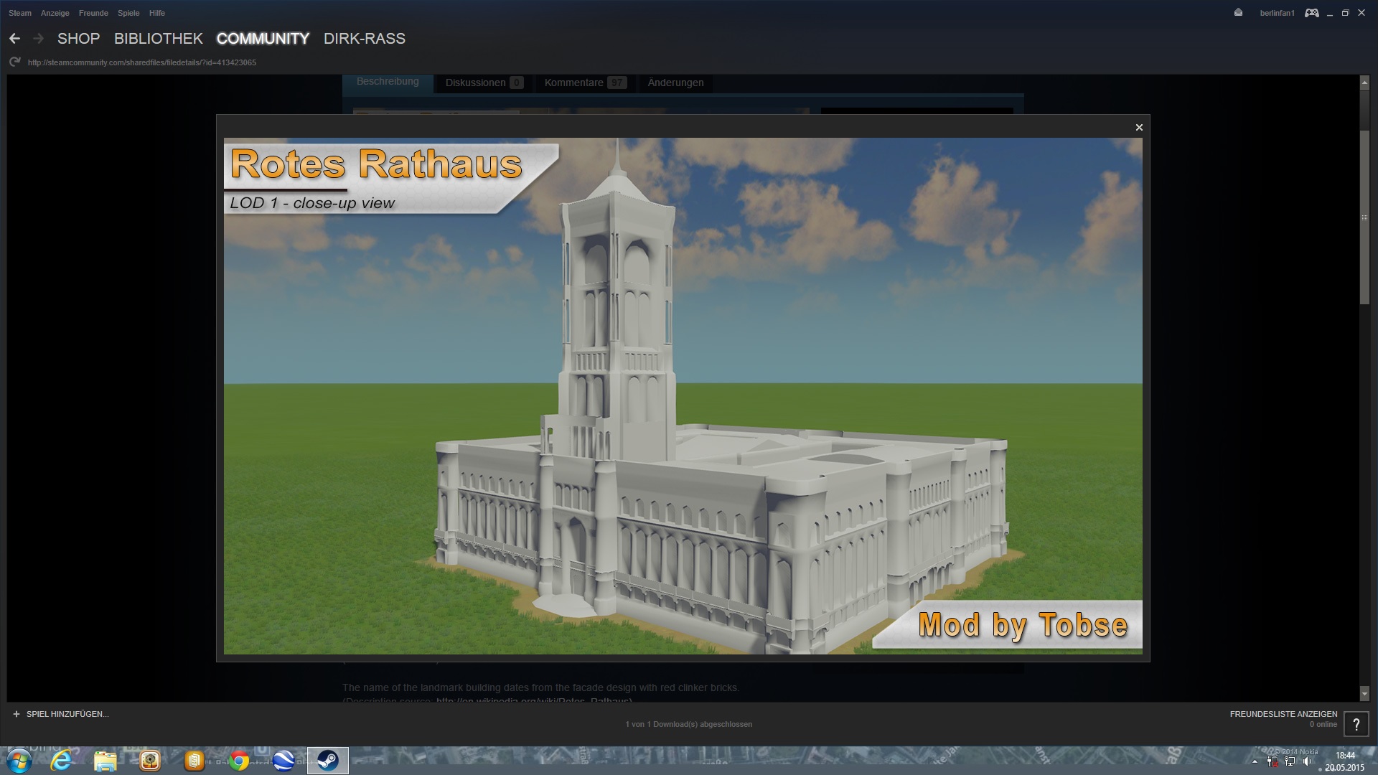This screenshot has height=775, width=1378.
Task: Open the berlinfan1 account dropdown
Action: (x=1277, y=13)
